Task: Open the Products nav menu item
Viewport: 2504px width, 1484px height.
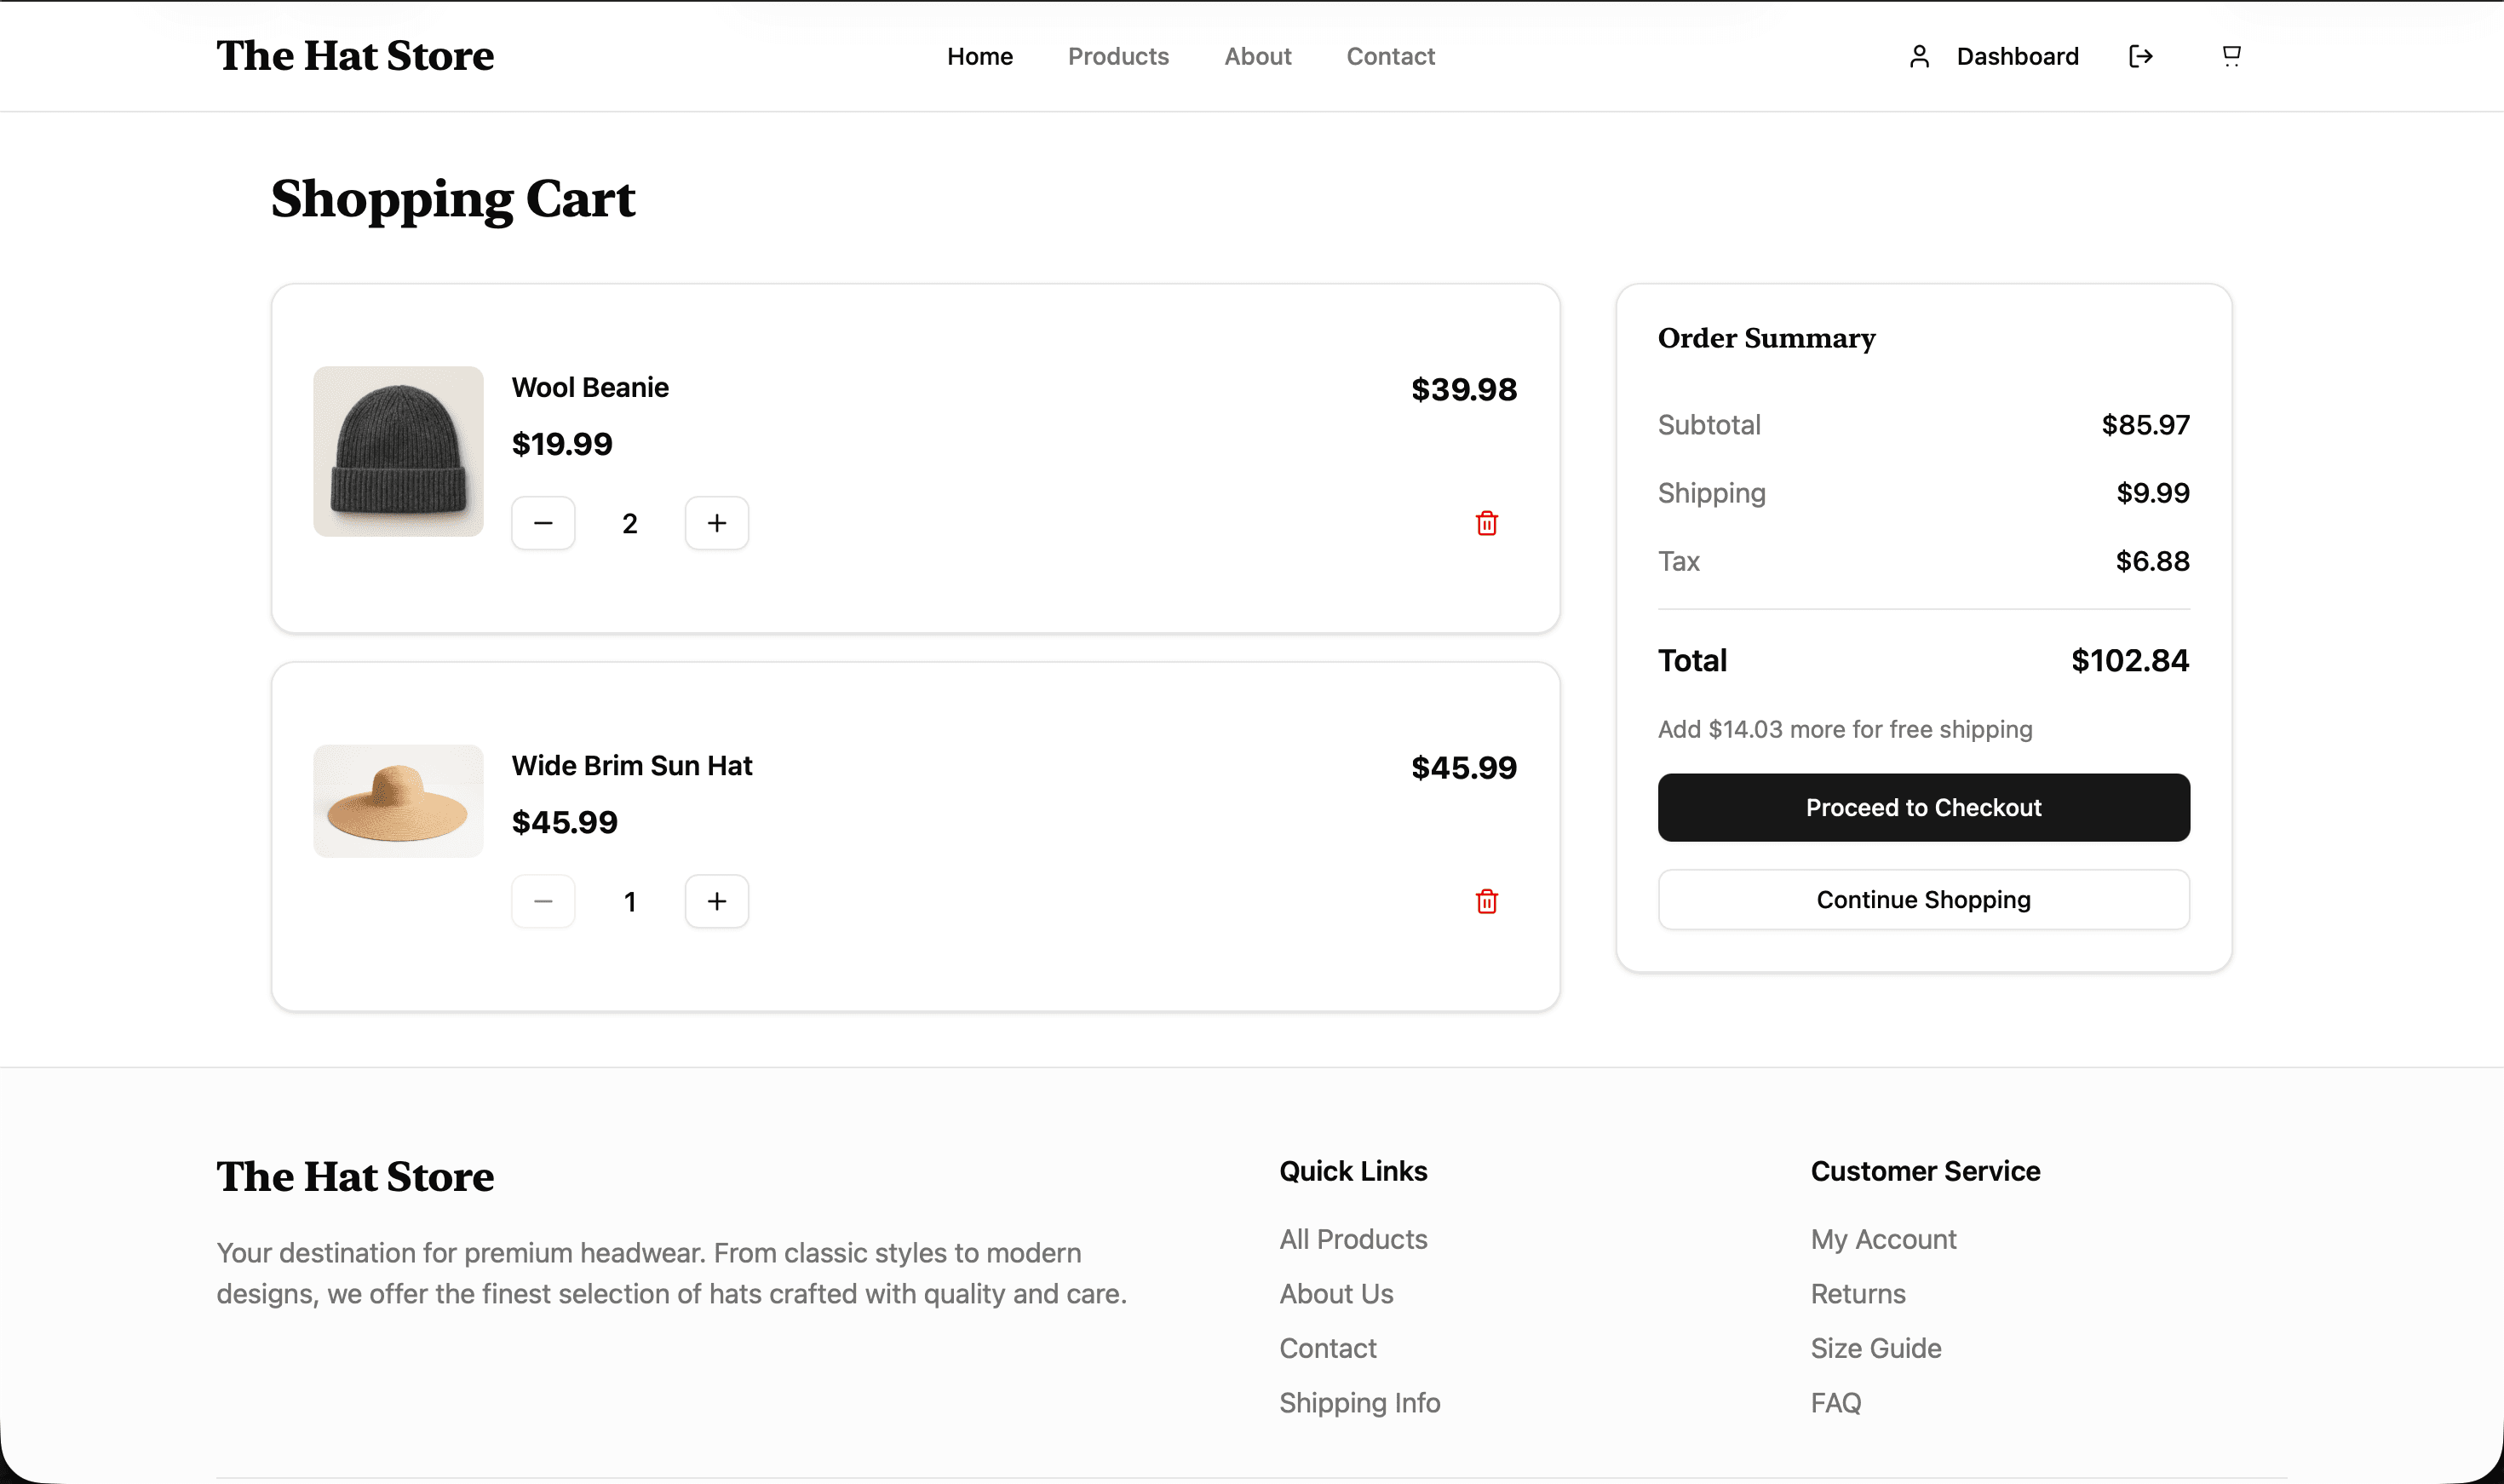Action: coord(1117,56)
